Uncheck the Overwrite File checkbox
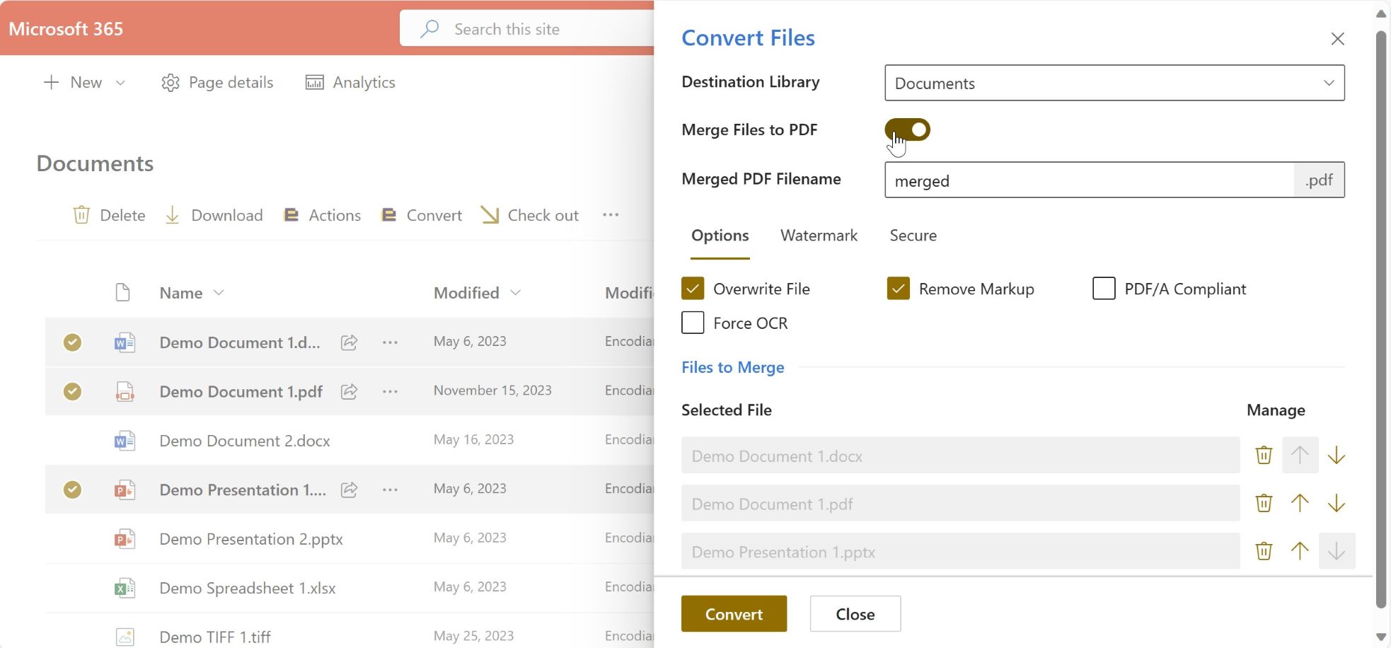 point(693,289)
